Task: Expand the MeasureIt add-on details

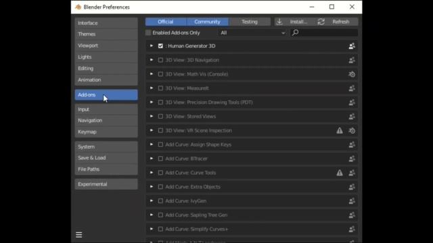Action: coord(152,88)
